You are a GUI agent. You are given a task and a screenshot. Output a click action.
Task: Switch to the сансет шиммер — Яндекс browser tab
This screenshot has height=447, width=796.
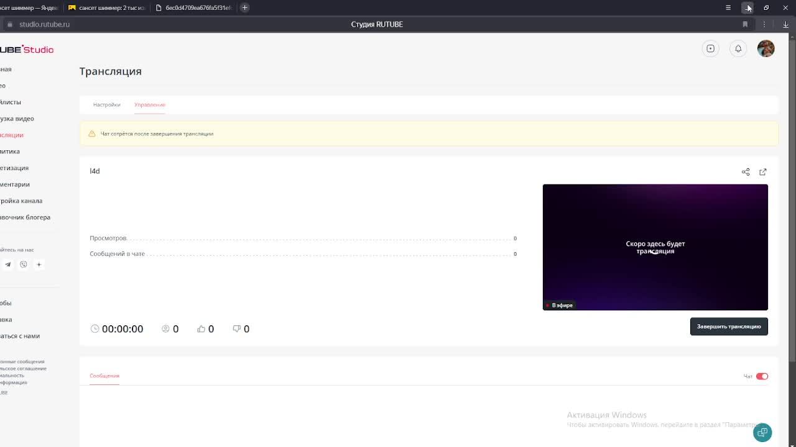[30, 7]
